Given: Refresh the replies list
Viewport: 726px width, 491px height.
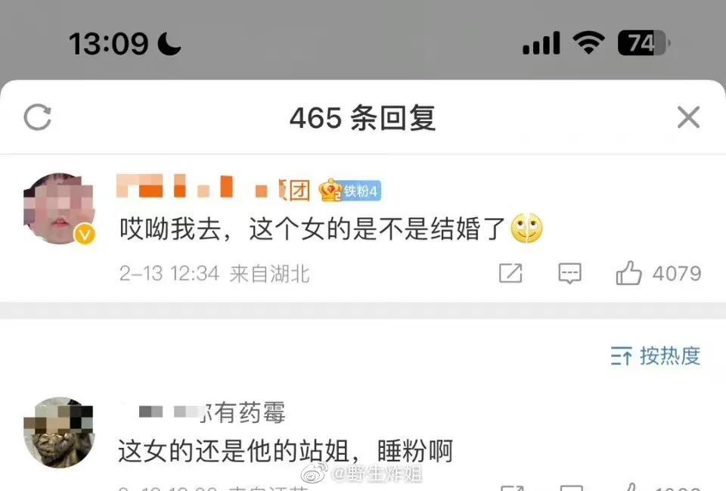Looking at the screenshot, I should click(x=38, y=117).
